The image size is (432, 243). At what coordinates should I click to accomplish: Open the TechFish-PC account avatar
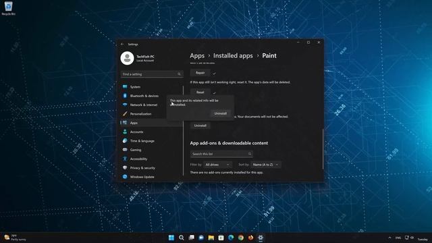point(127,58)
